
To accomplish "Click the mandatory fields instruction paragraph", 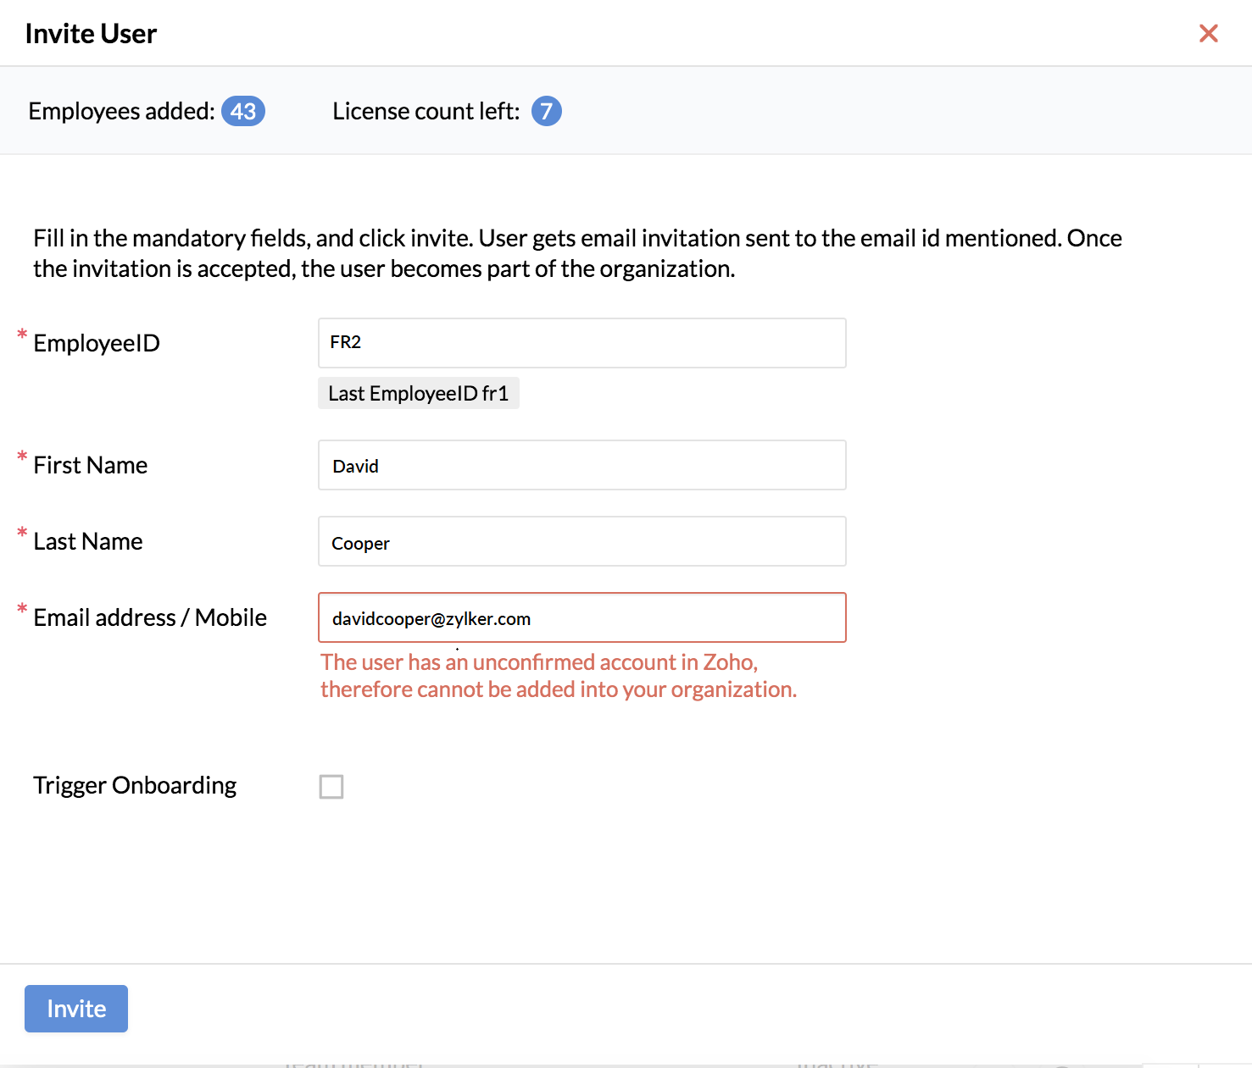I will 577,253.
